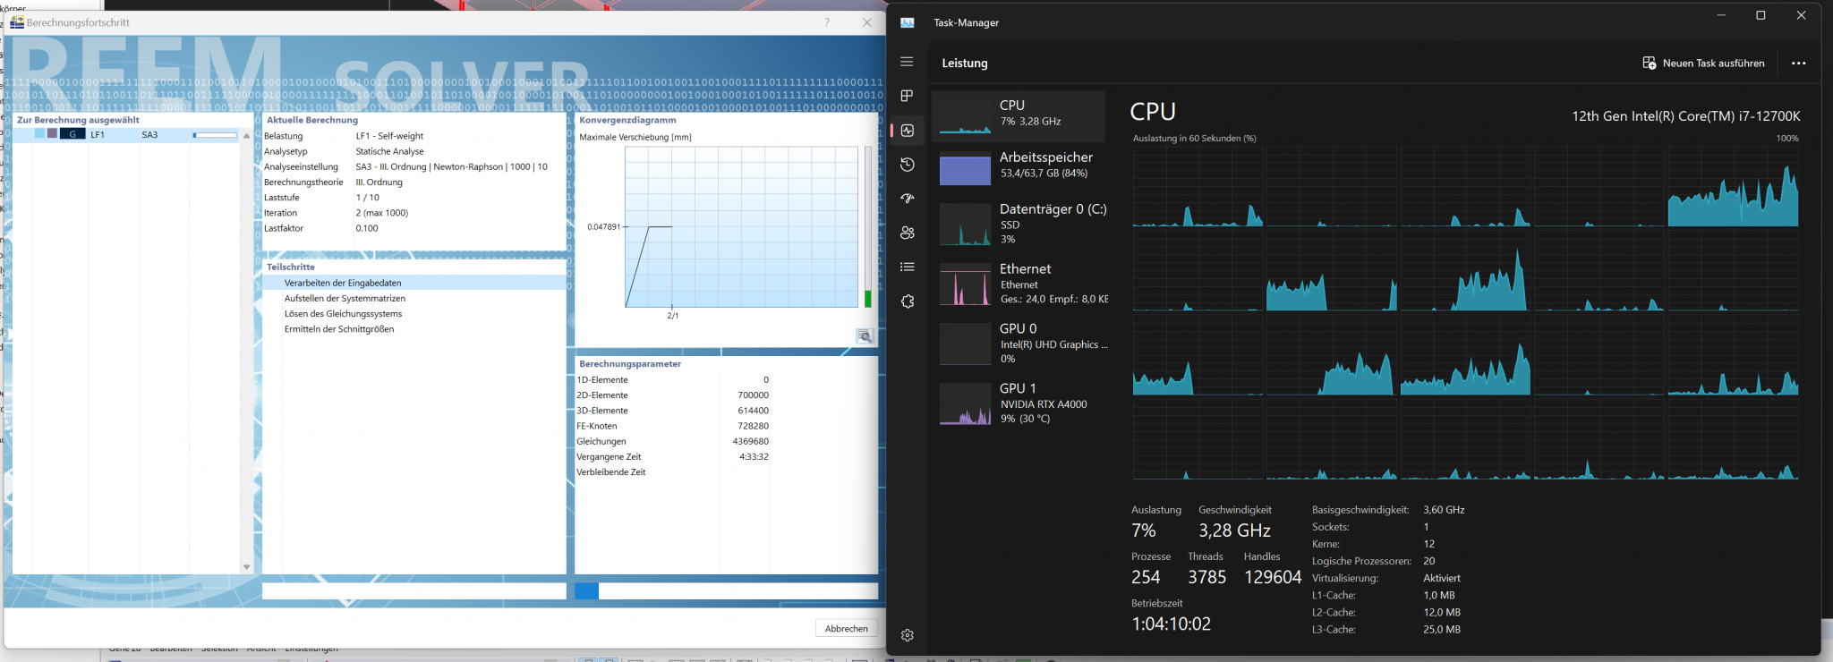Image resolution: width=1833 pixels, height=662 pixels.
Task: Click the help question mark in Berechnungsfortschritt dialog
Action: pos(827,22)
